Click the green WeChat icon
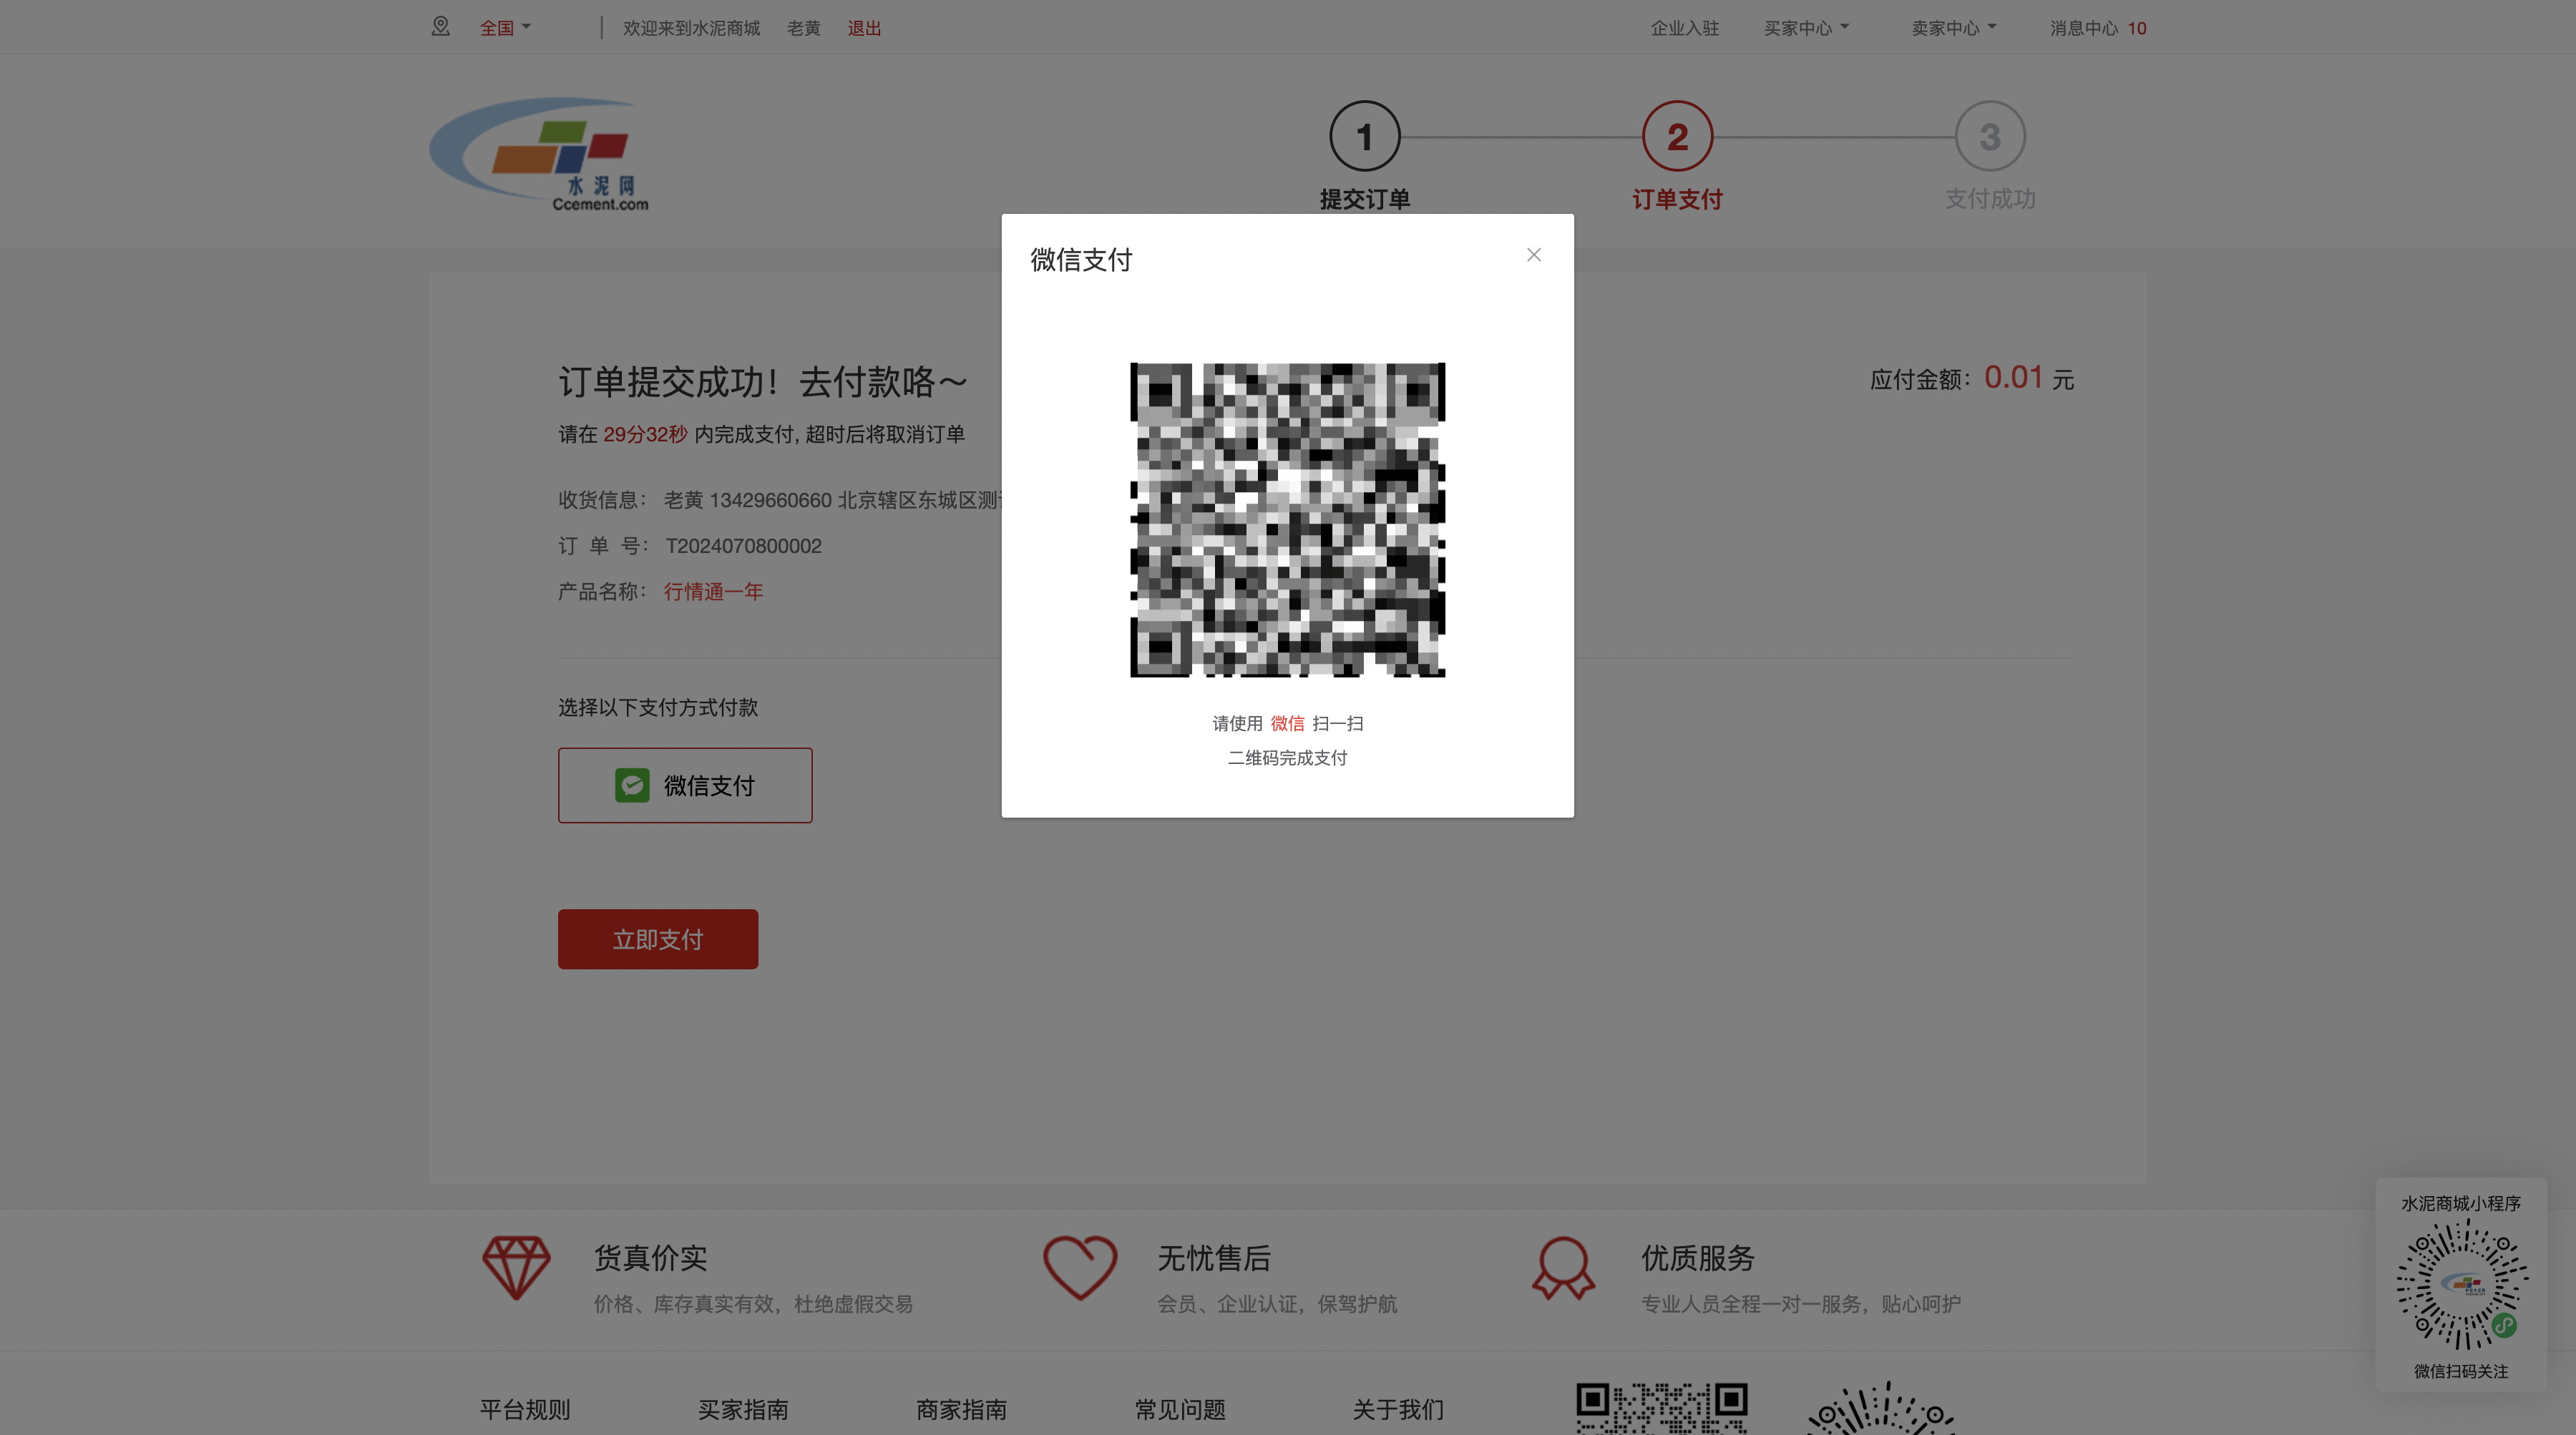Viewport: 2576px width, 1435px height. 632,785
